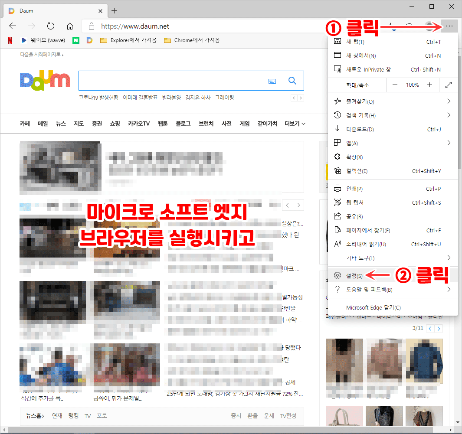Image resolution: width=462 pixels, height=434 pixels.
Task: Close the Daum tab
Action: (x=100, y=11)
